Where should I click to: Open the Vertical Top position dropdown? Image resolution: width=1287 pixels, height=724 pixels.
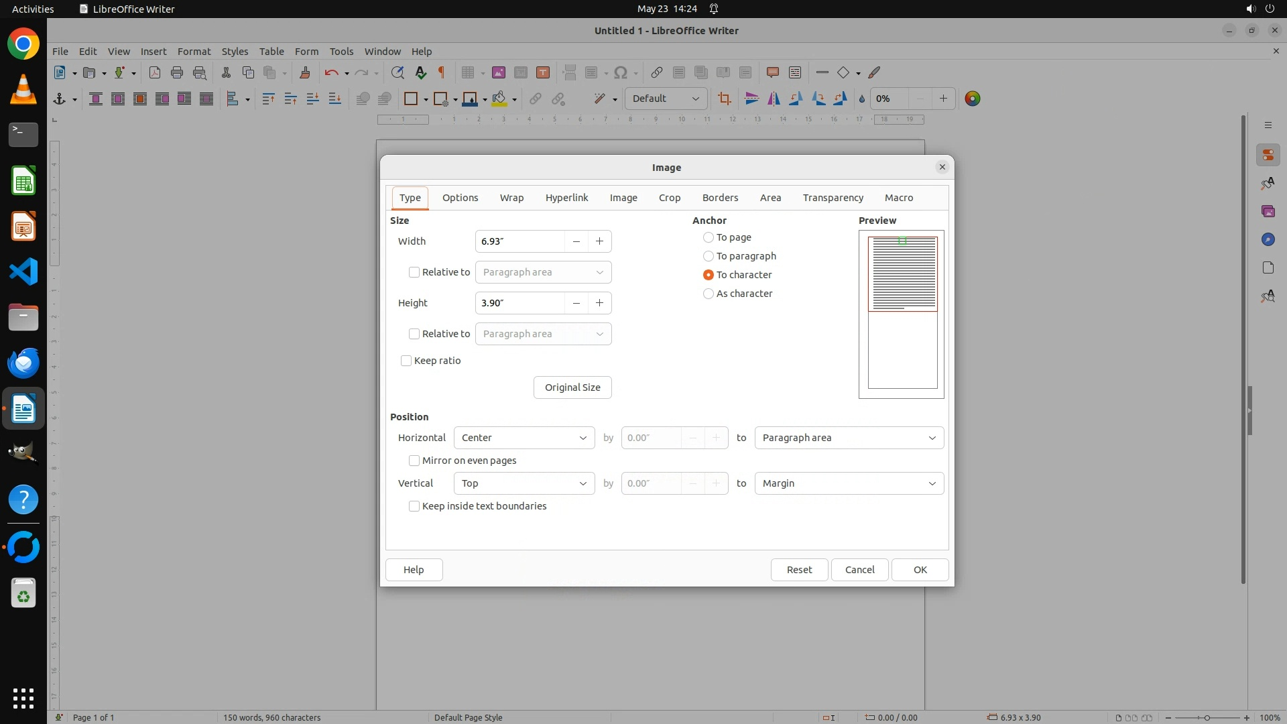[x=524, y=483]
